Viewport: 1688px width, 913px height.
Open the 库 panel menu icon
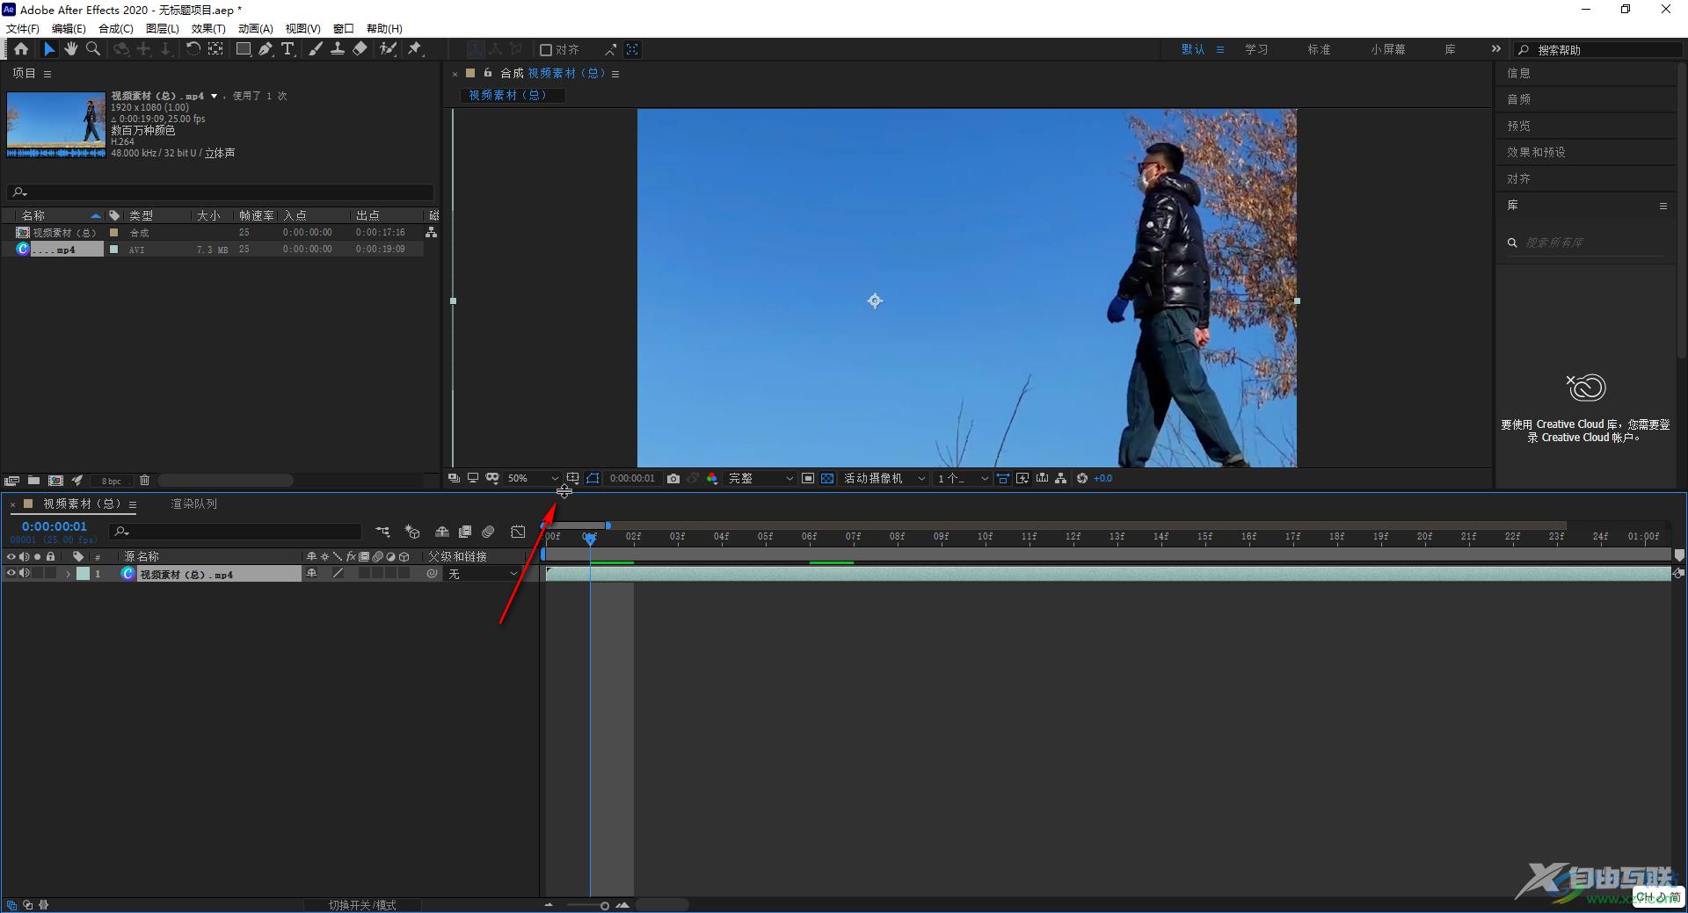(1663, 206)
